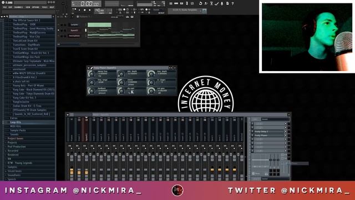Open the CHANNELS menu
The image size is (355, 200).
19,7
